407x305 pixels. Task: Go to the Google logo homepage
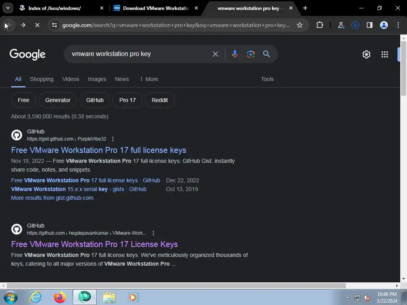tap(27, 54)
